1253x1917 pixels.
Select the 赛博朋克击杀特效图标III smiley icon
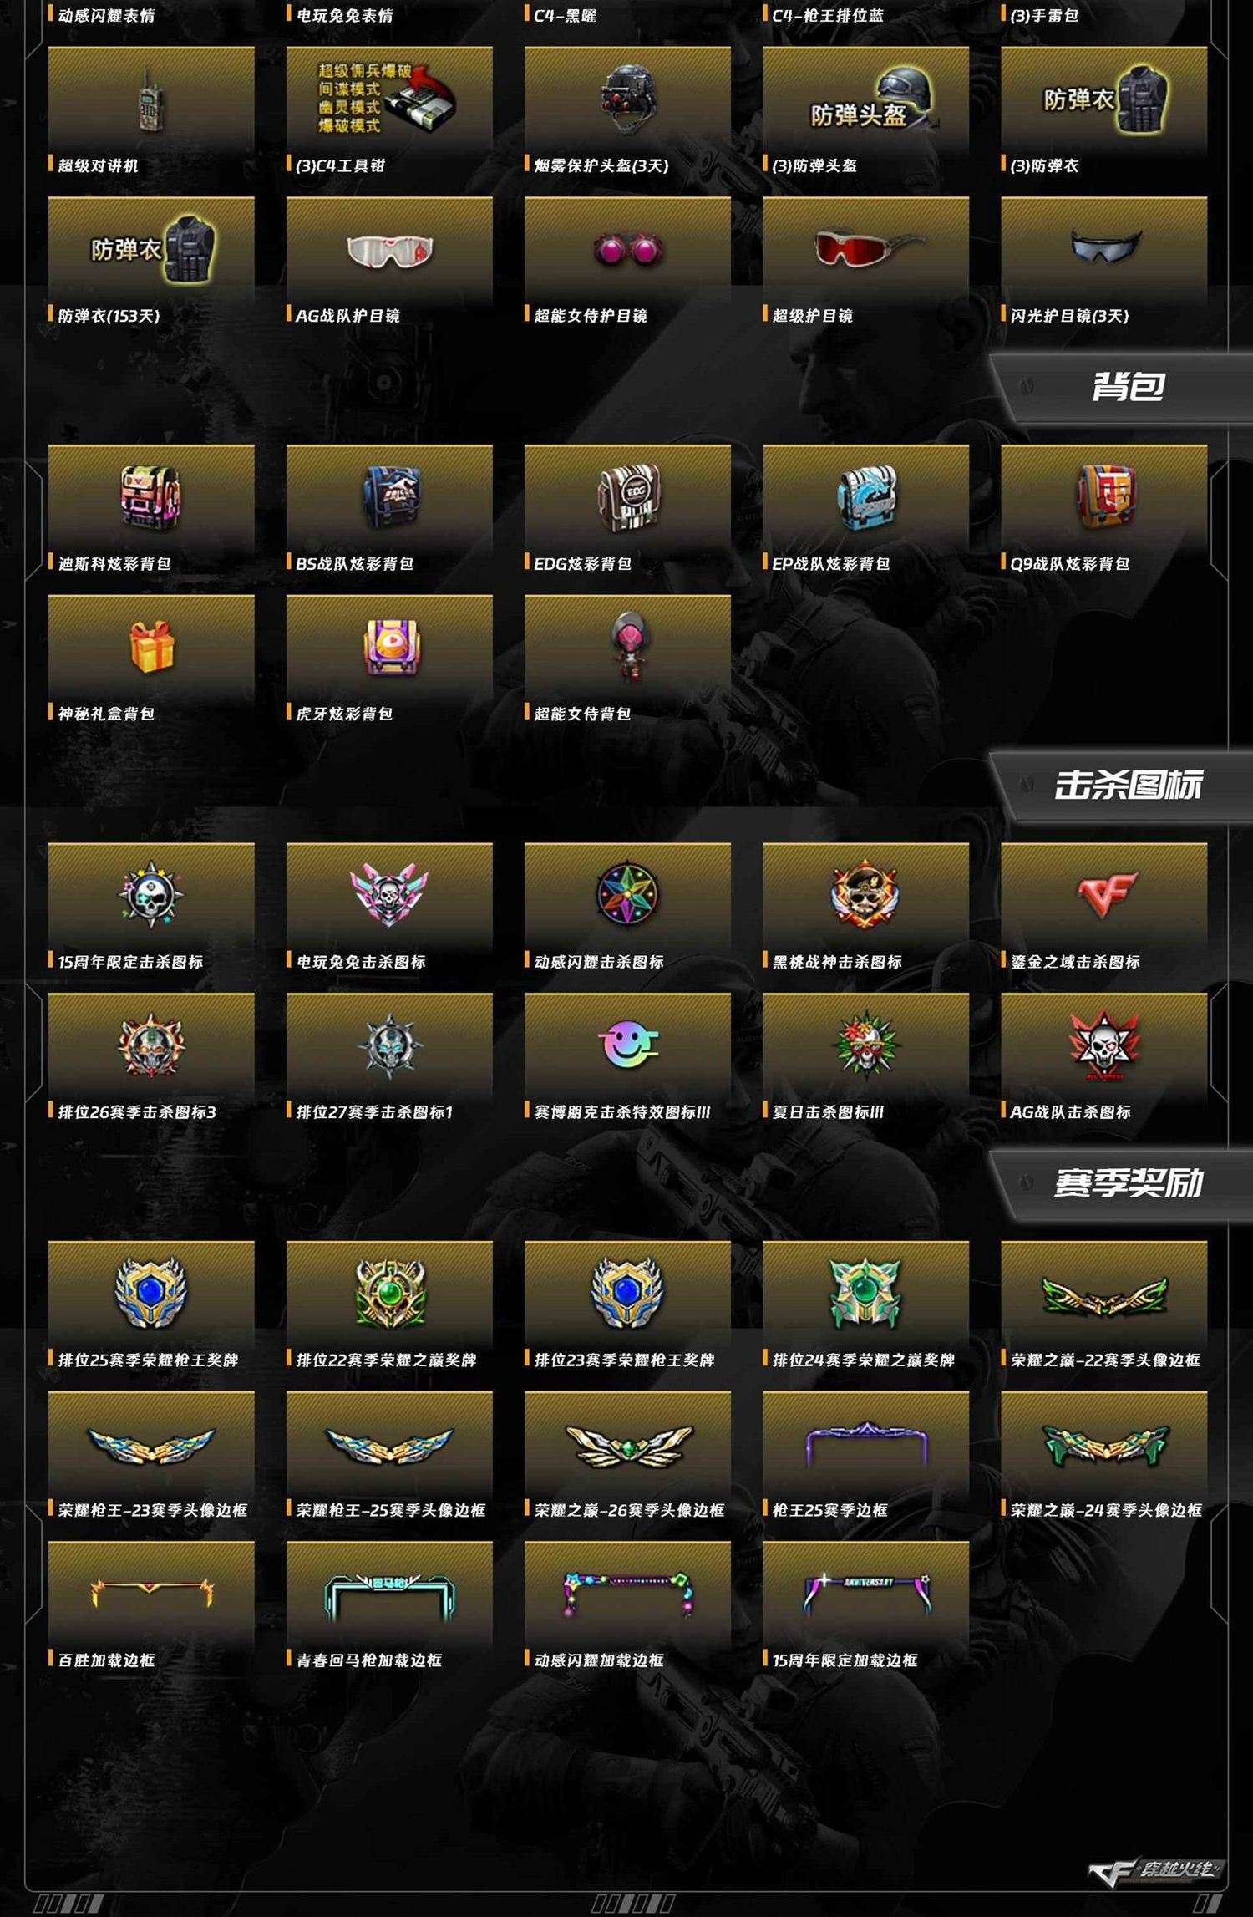tap(628, 1045)
